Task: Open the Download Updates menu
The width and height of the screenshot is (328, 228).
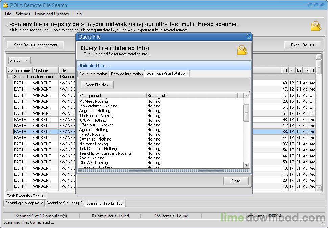Action: [51, 14]
